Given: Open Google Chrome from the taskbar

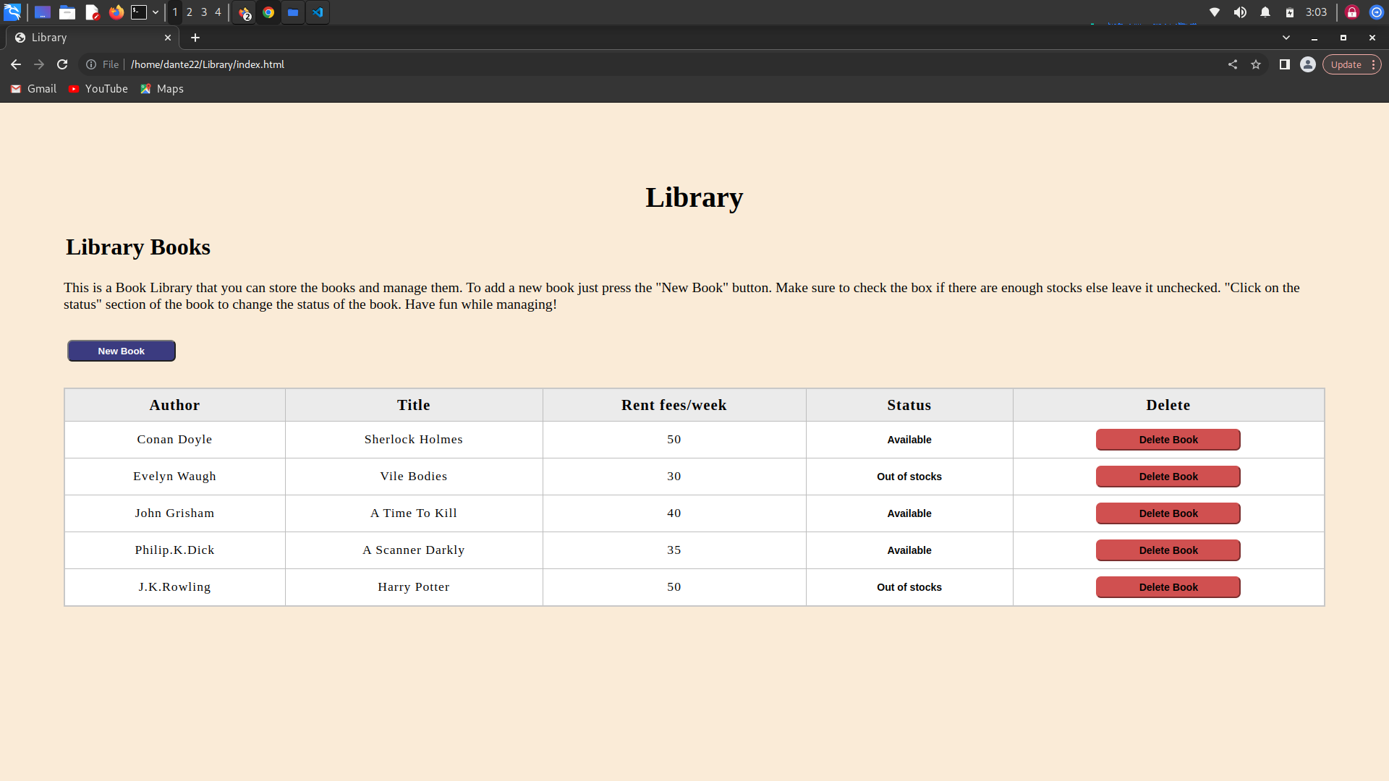Looking at the screenshot, I should tap(268, 12).
